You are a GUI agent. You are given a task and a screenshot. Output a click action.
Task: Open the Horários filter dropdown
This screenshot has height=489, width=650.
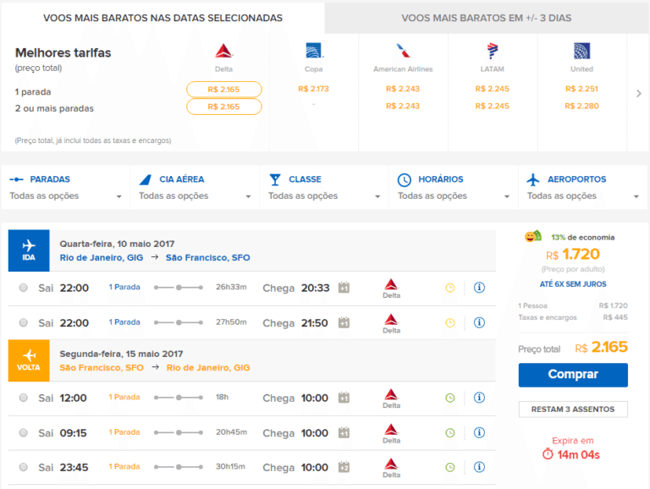[454, 188]
